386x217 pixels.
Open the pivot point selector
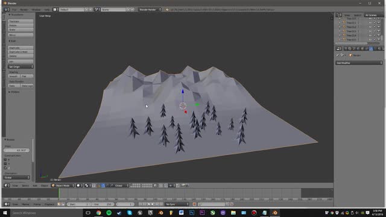pyautogui.click(x=87, y=186)
